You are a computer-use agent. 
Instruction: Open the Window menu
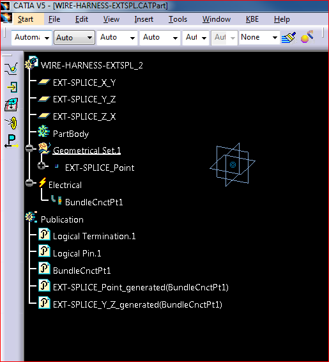[x=217, y=19]
